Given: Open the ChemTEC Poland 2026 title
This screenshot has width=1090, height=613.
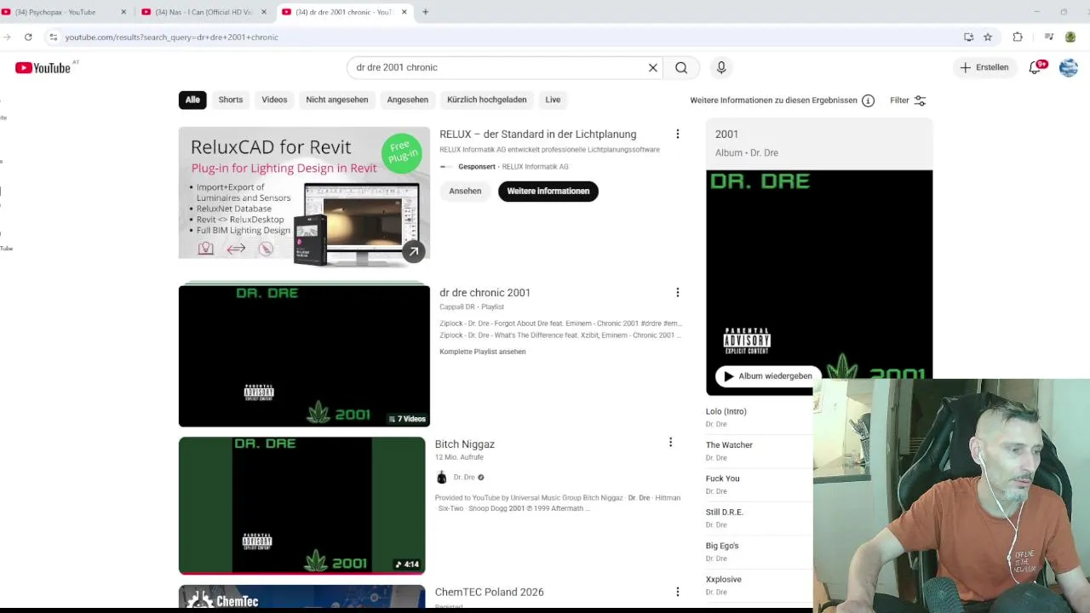Looking at the screenshot, I should pos(489,592).
